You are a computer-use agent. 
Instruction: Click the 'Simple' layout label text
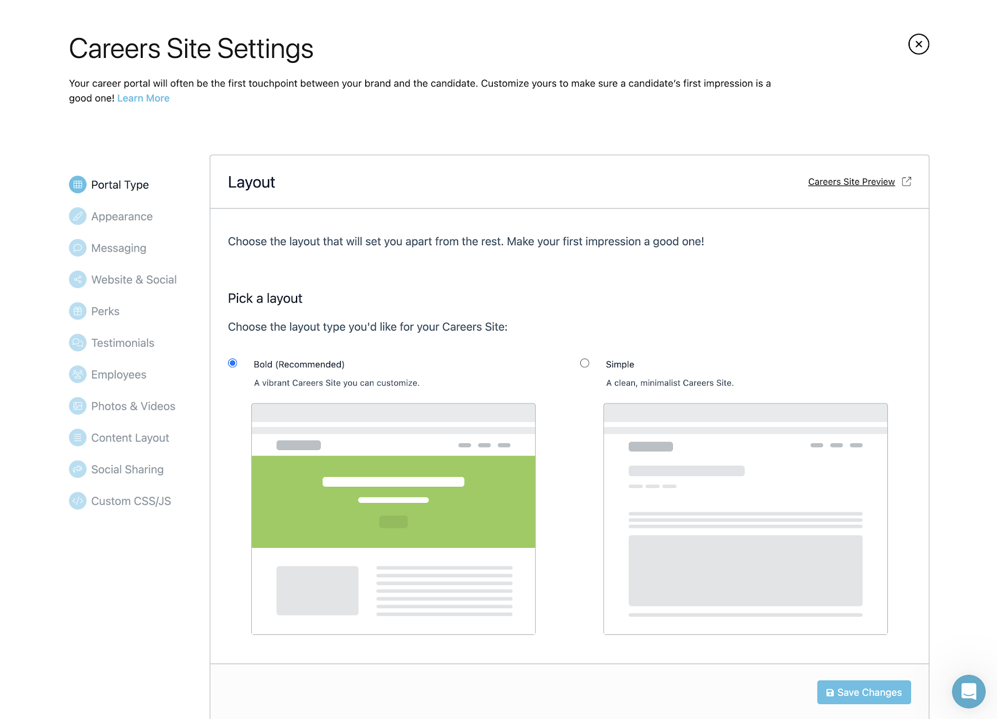[620, 364]
